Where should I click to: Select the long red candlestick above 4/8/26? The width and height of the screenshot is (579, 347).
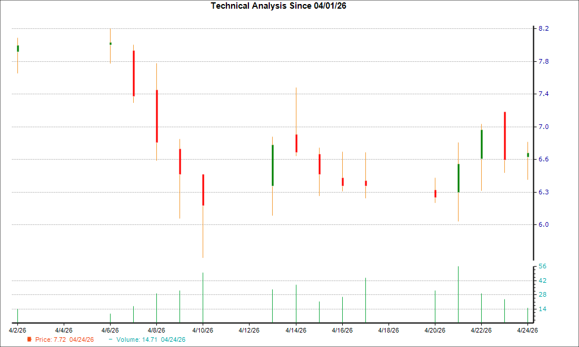point(157,116)
